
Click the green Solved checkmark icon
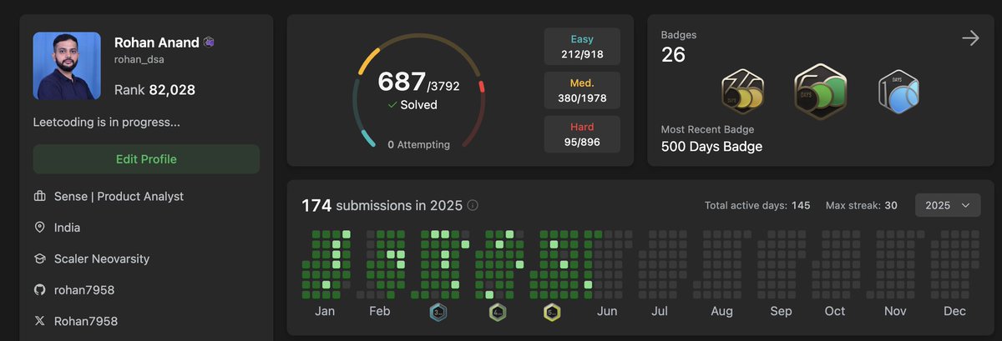pyautogui.click(x=392, y=105)
